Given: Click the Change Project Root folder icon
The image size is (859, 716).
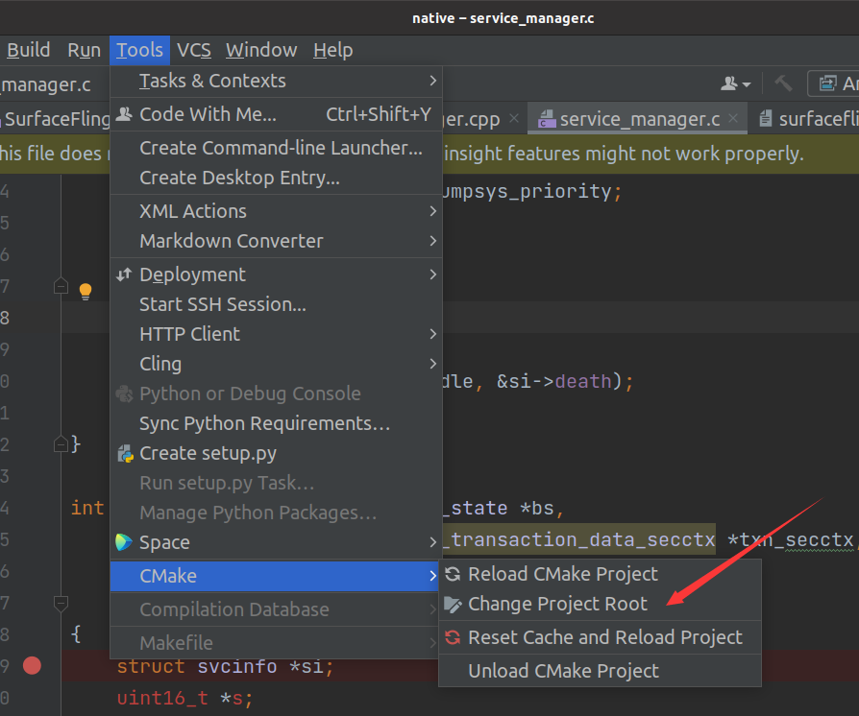Looking at the screenshot, I should pyautogui.click(x=453, y=605).
